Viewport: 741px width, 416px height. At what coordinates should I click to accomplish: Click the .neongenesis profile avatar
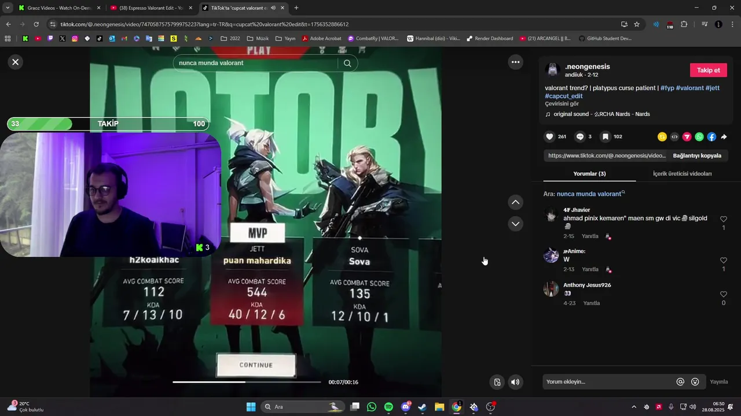pos(552,70)
